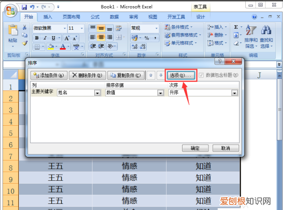Expand the order dropdown 升序

[234, 93]
